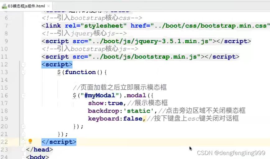Click fold end marker at line 21

pyautogui.click(x=23, y=134)
